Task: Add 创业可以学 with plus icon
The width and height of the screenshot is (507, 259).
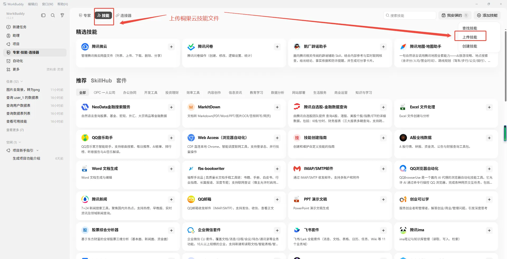Action: click(x=489, y=200)
